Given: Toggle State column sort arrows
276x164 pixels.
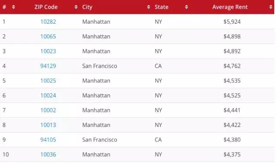Looking at the screenshot, I should 186,7.
